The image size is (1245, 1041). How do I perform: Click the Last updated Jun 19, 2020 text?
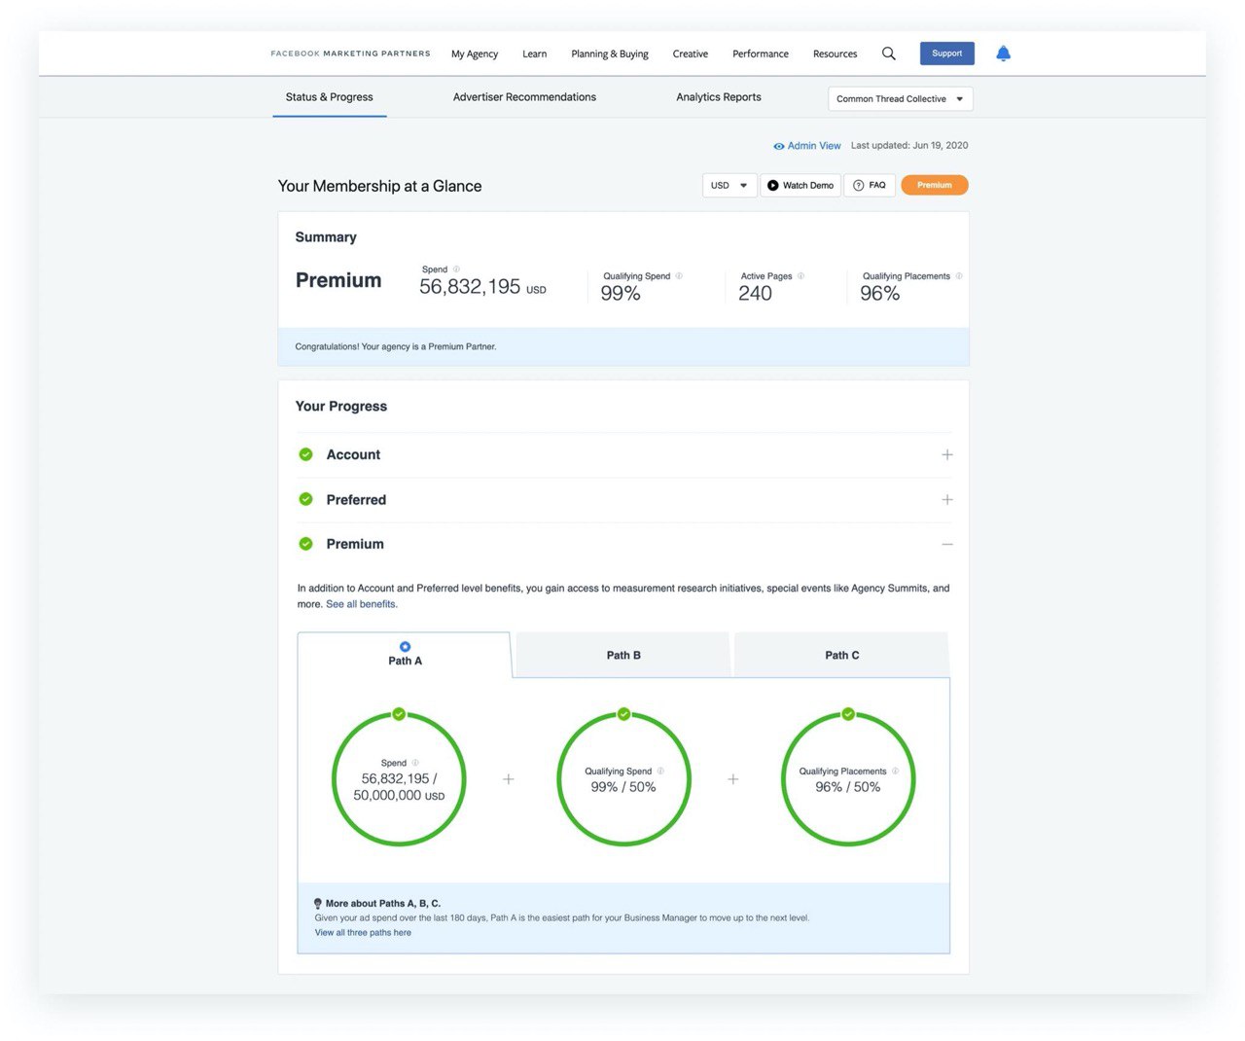point(909,146)
